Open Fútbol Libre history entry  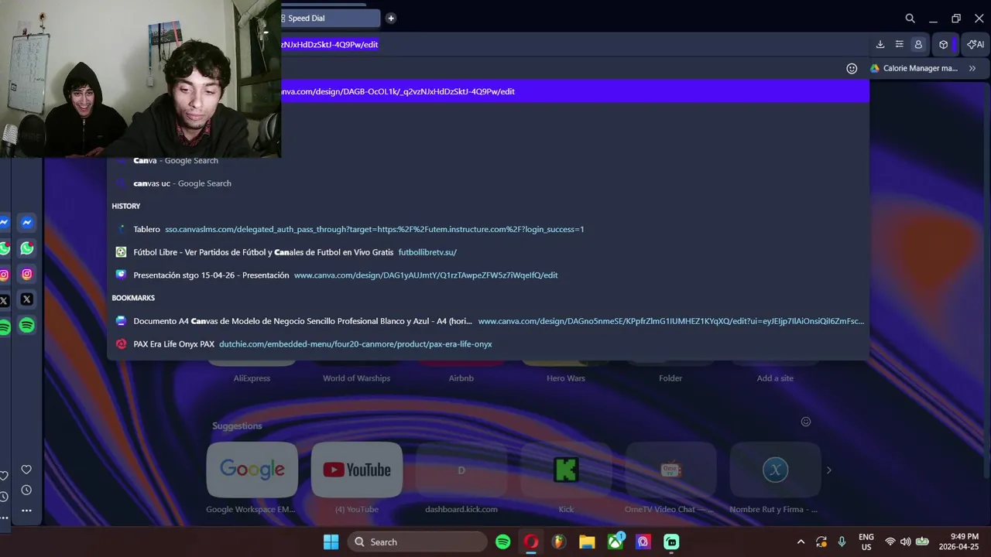click(488, 252)
